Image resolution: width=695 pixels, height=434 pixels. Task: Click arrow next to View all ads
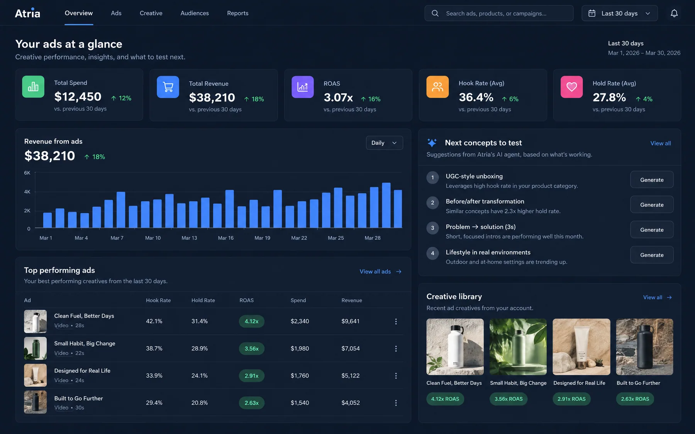point(399,272)
